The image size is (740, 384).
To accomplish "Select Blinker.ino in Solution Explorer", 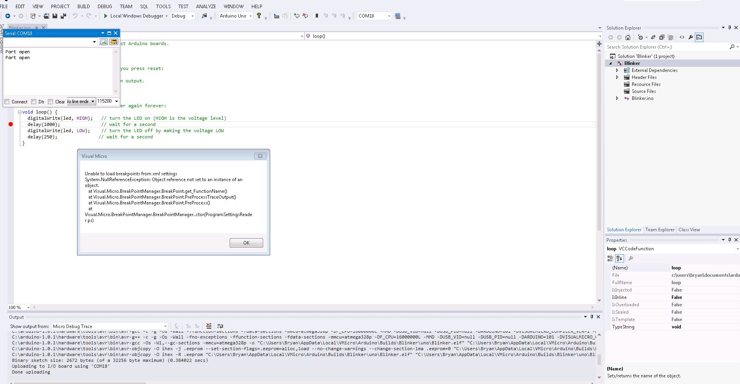I will 642,98.
